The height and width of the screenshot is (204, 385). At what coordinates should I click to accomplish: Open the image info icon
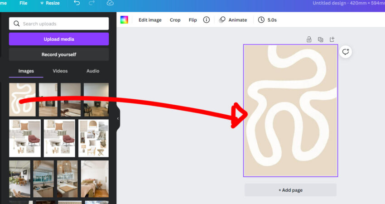[207, 20]
